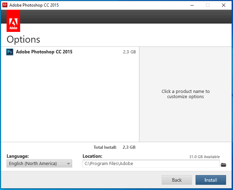The height and width of the screenshot is (190, 233).
Task: Click the 31.0 GB Available text
Action: click(x=204, y=157)
